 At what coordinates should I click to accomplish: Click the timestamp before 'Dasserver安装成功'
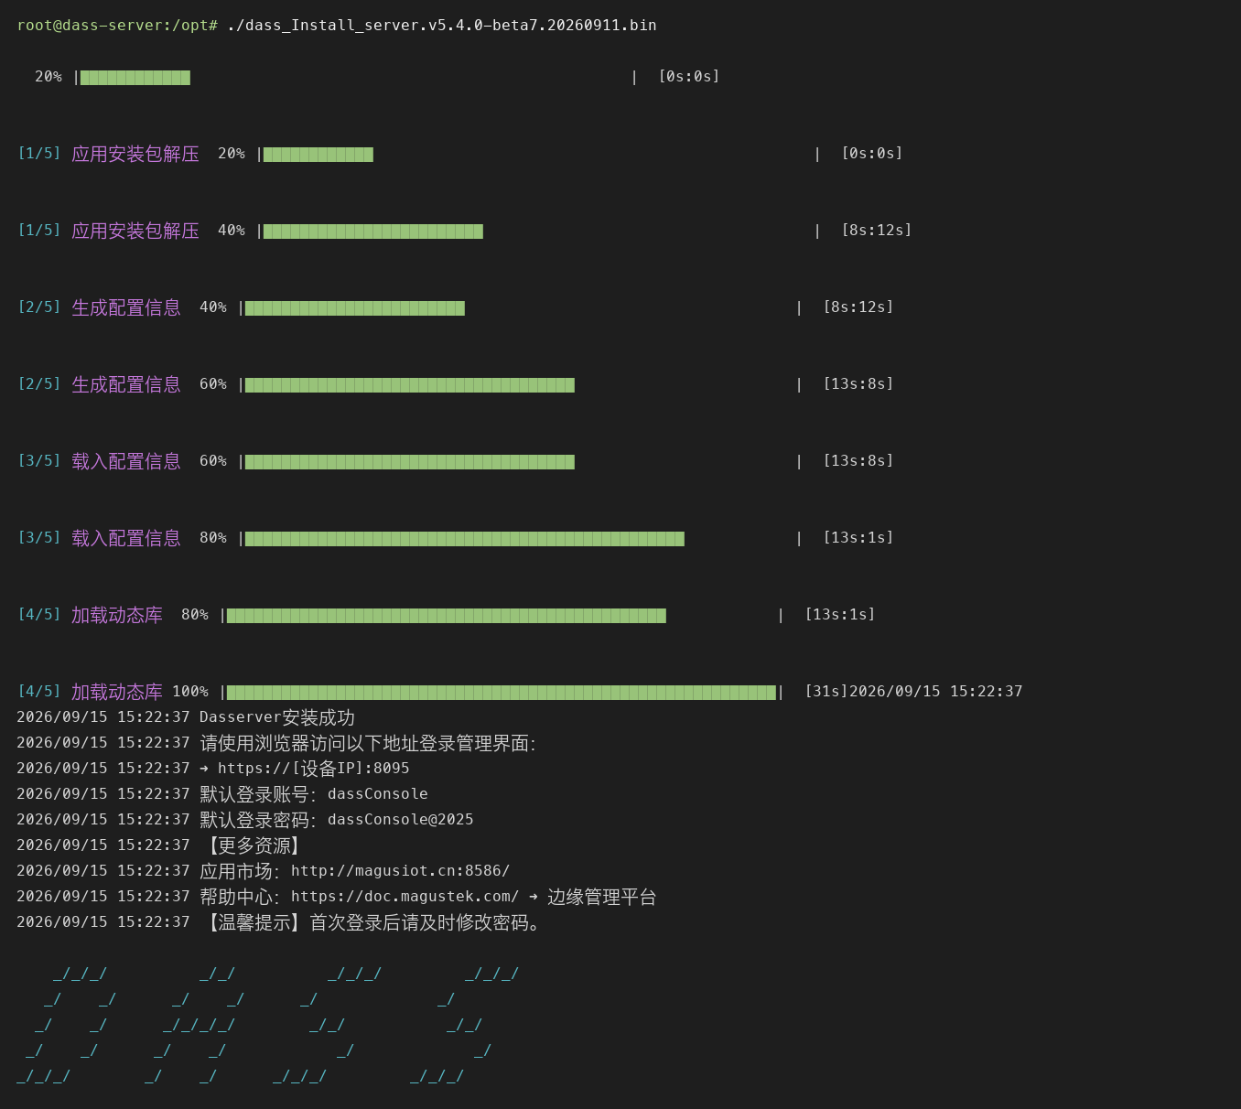(x=103, y=717)
